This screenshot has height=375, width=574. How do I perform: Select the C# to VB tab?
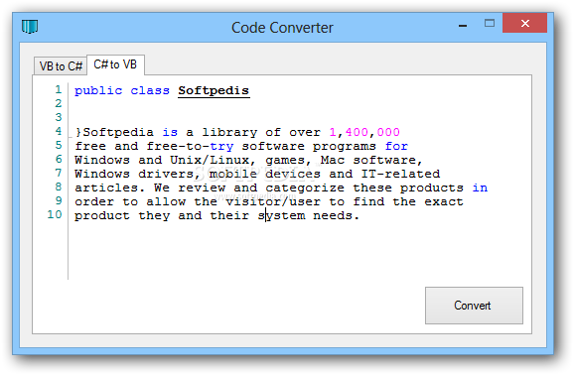click(x=115, y=64)
